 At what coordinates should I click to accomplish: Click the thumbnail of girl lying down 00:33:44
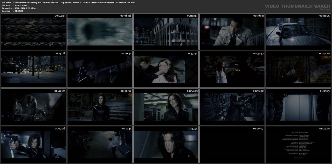pyautogui.click(x=166, y=69)
